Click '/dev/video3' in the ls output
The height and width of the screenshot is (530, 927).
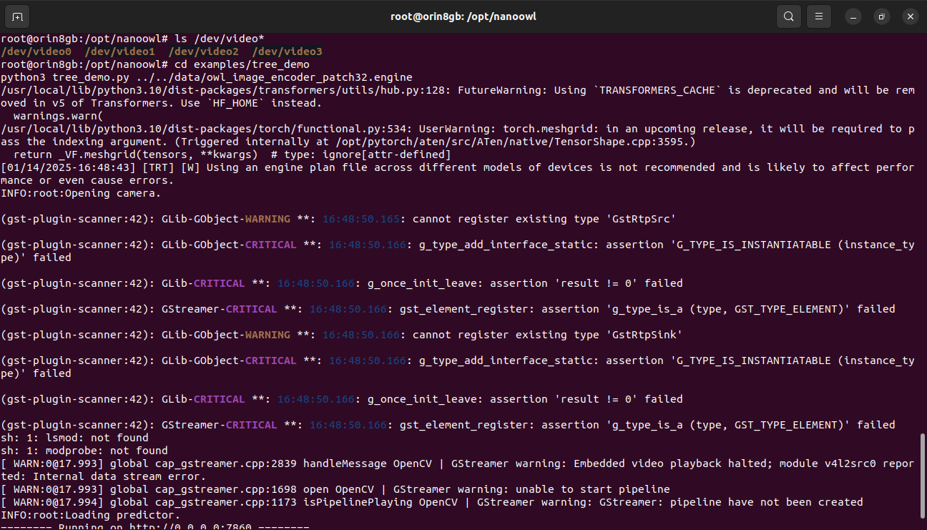pos(288,51)
